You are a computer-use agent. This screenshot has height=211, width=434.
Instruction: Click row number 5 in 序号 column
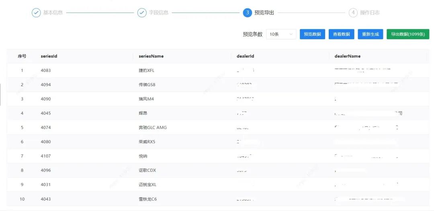coord(22,128)
